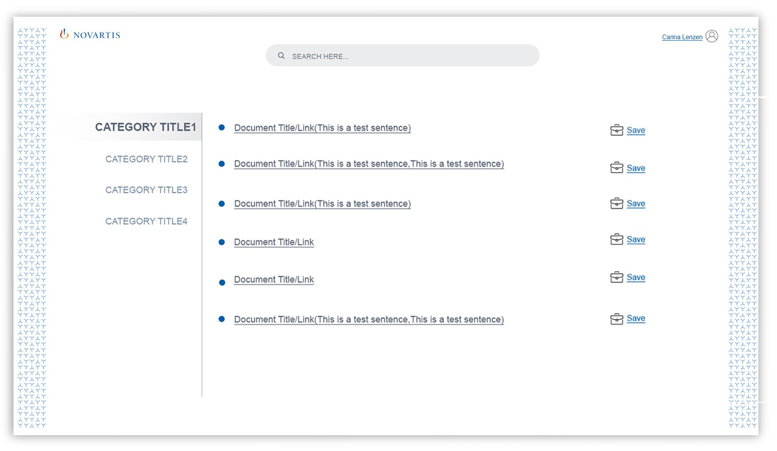Switch to CATEGORY TITLE2
Screen dimensions: 777x451
146,159
